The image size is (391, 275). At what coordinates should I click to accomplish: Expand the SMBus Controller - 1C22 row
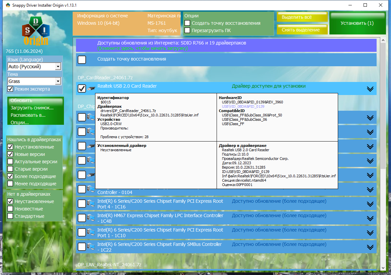pos(370,247)
